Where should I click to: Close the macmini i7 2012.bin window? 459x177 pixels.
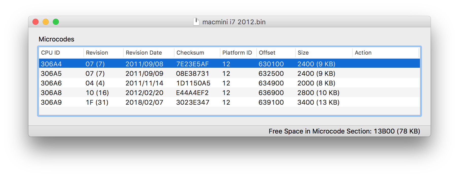coord(36,22)
